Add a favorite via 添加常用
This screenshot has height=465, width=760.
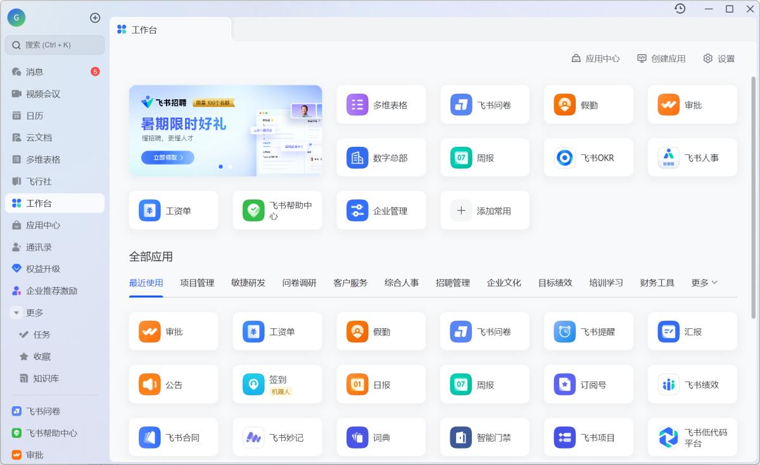pyautogui.click(x=484, y=210)
